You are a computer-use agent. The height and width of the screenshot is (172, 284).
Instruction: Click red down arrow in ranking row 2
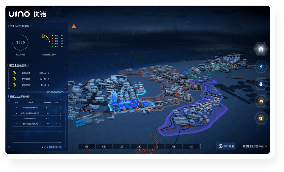pyautogui.click(x=60, y=113)
